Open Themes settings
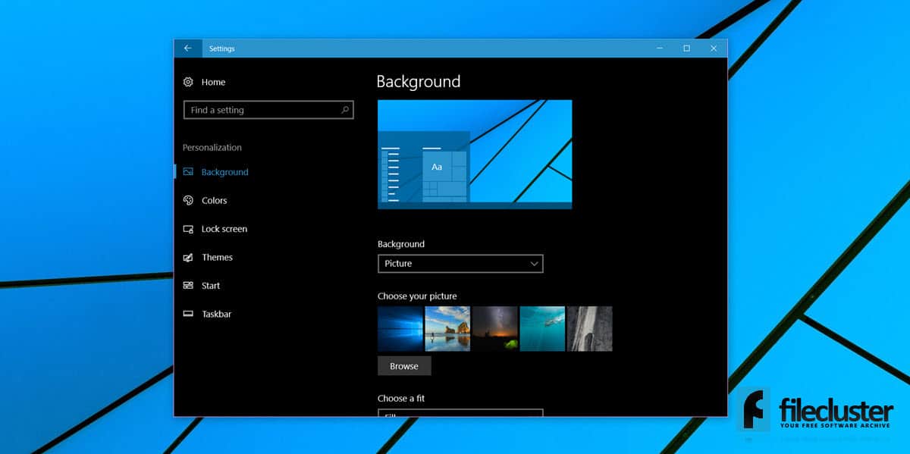 217,257
